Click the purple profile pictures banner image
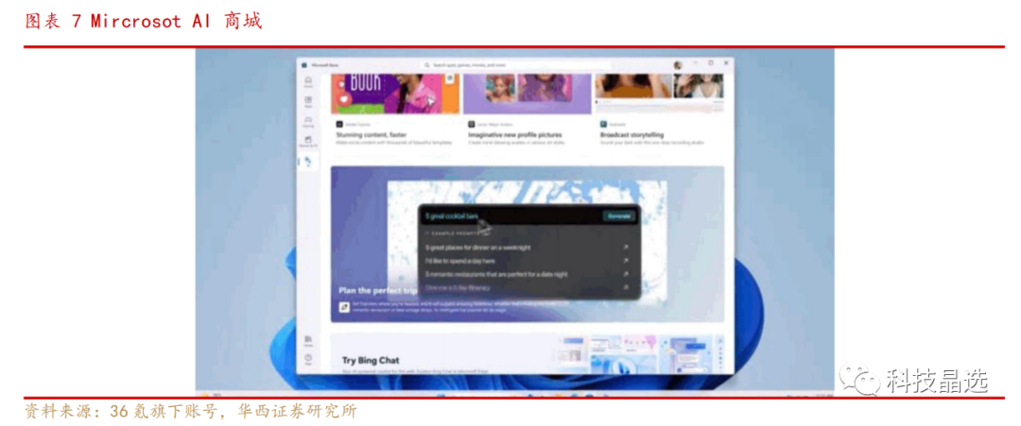 527,94
